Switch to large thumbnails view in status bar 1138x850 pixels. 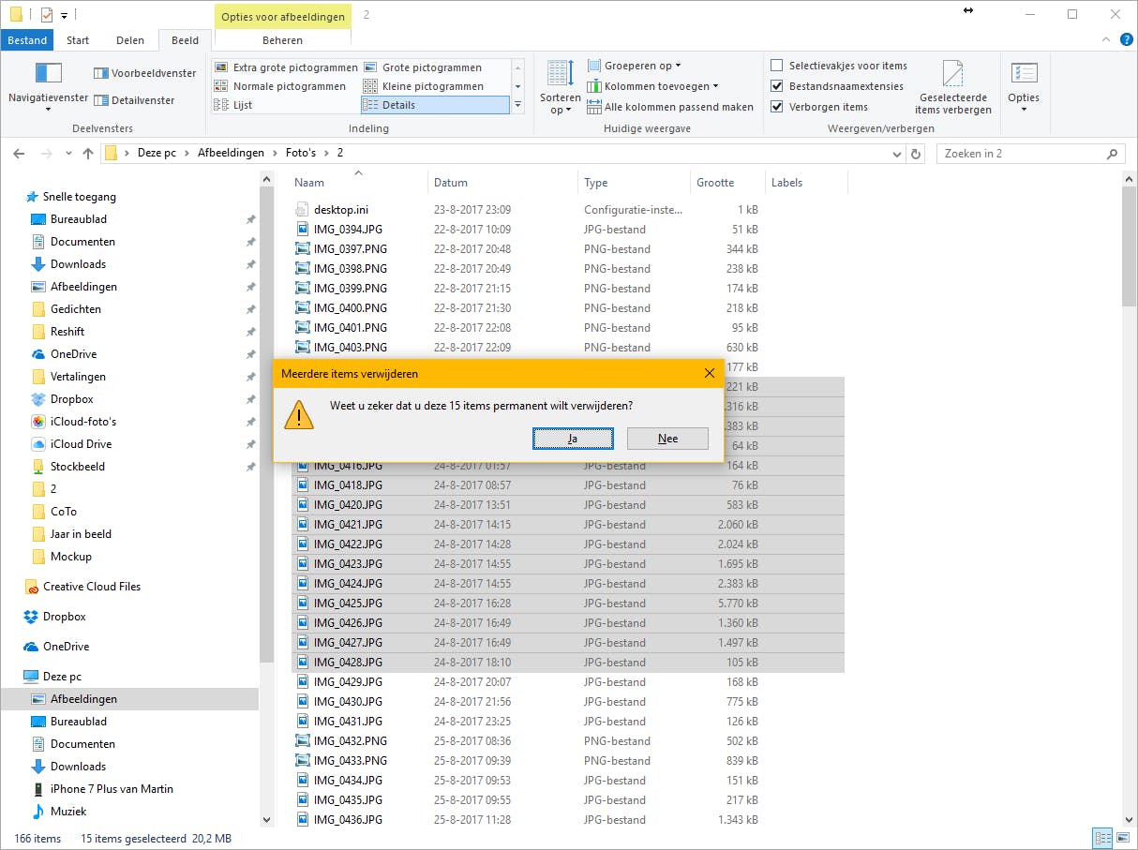(1123, 838)
